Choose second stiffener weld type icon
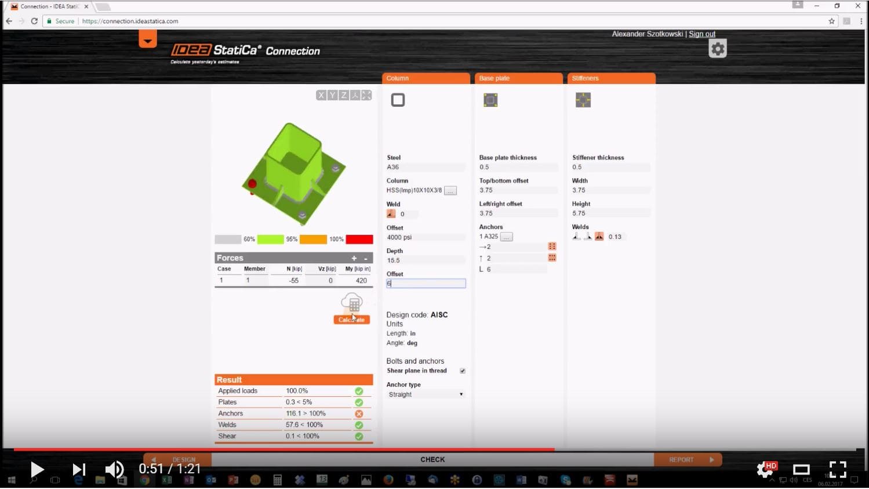Image resolution: width=869 pixels, height=489 pixels. [588, 236]
